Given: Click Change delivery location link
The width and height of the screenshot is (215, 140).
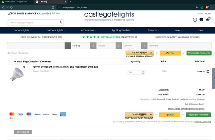Looking at the screenshot, I should pyautogui.click(x=201, y=99).
